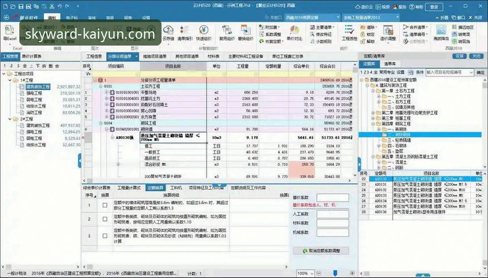Expand the 第三章 桩基工程 quota node

373,118
